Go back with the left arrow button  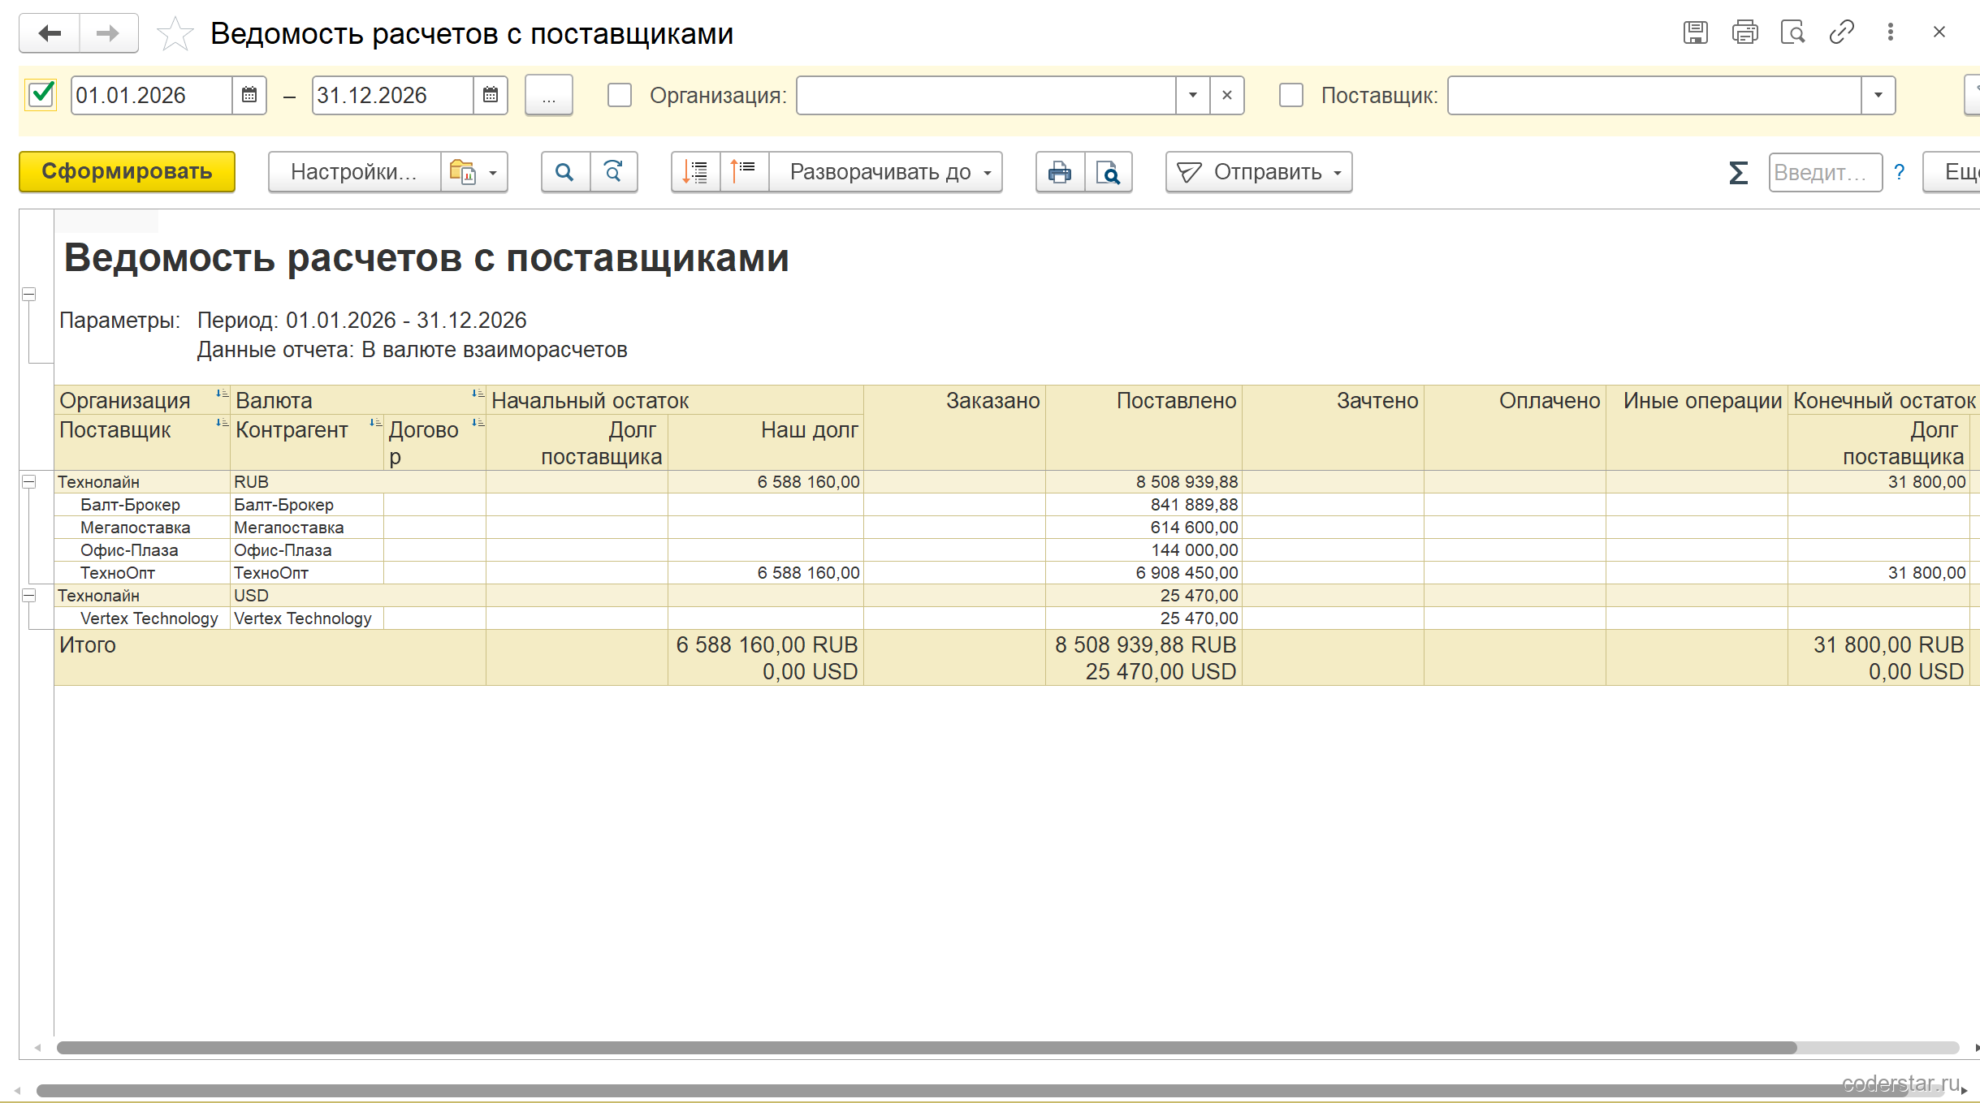(50, 33)
